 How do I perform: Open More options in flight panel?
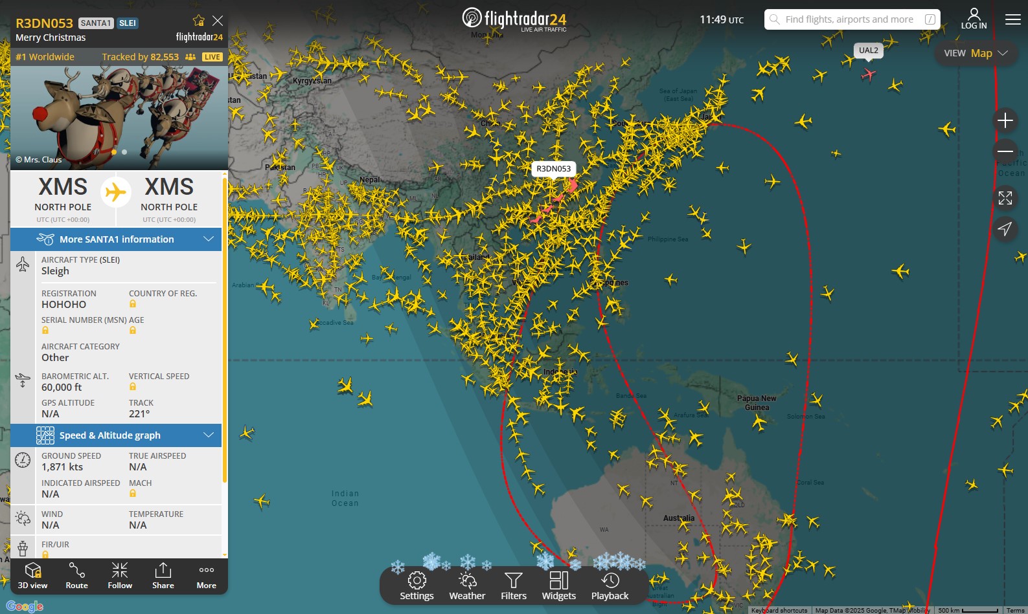[207, 575]
